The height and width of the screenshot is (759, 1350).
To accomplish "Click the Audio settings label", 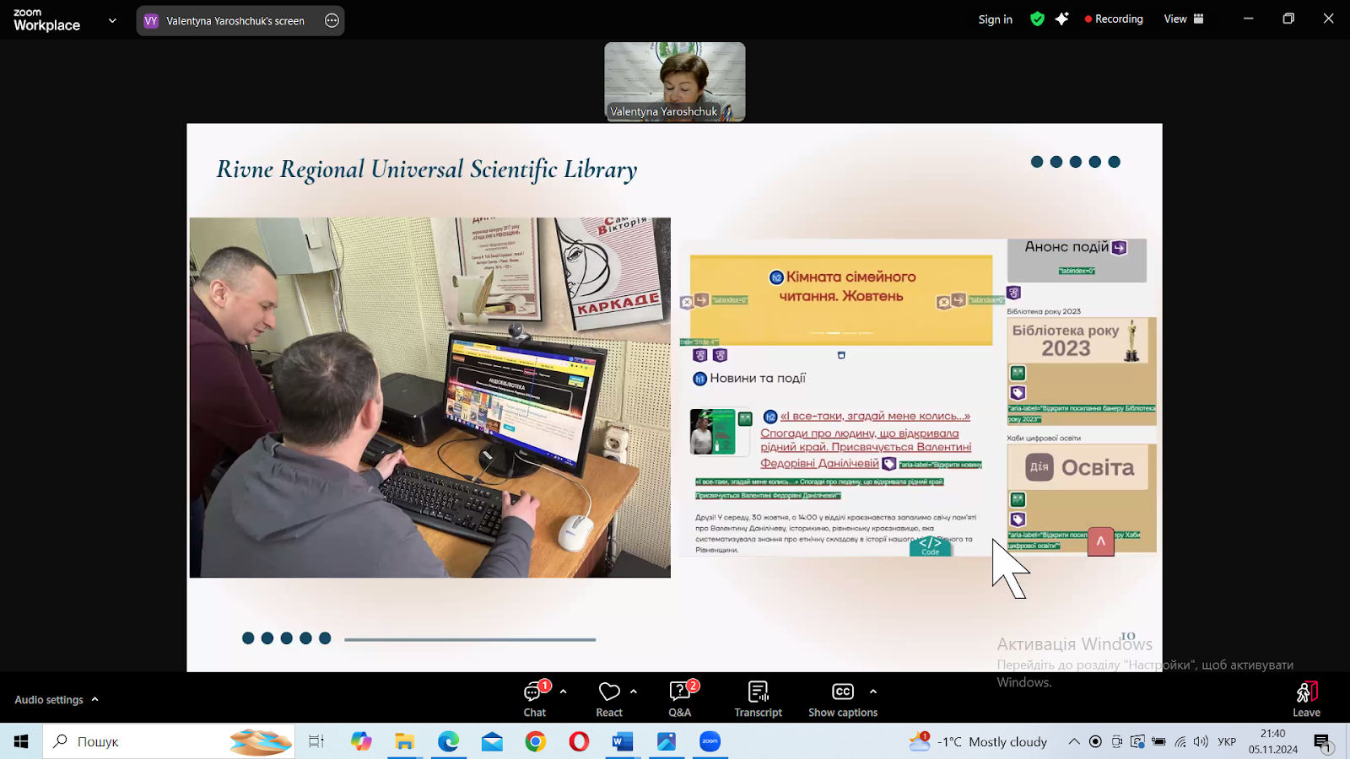I will (x=49, y=699).
